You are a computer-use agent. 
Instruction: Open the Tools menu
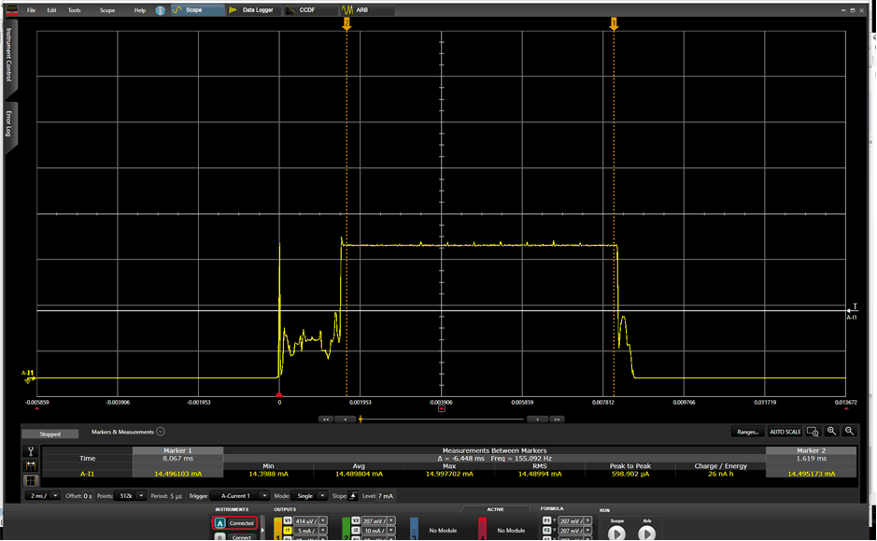(x=74, y=10)
